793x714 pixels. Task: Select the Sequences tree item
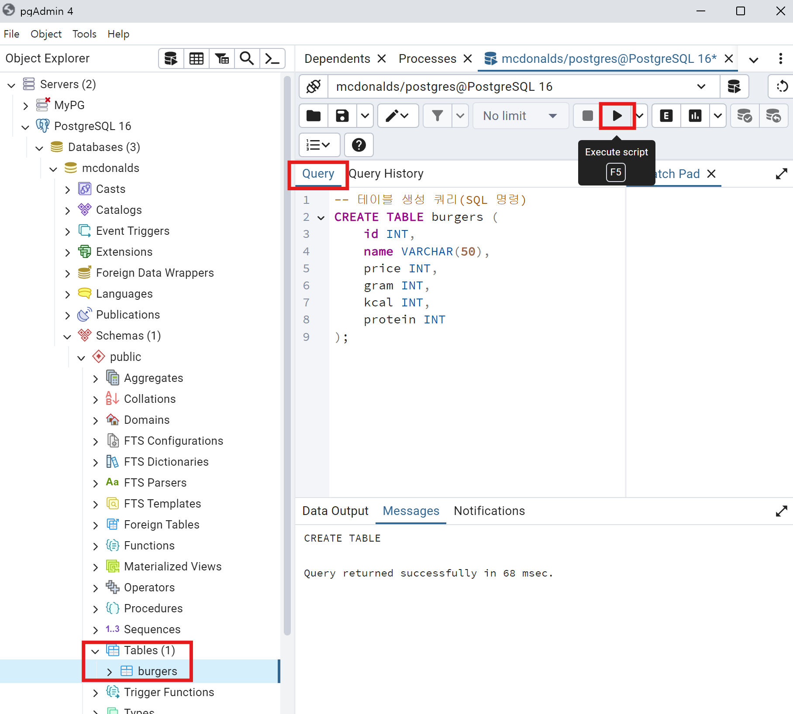pyautogui.click(x=152, y=629)
